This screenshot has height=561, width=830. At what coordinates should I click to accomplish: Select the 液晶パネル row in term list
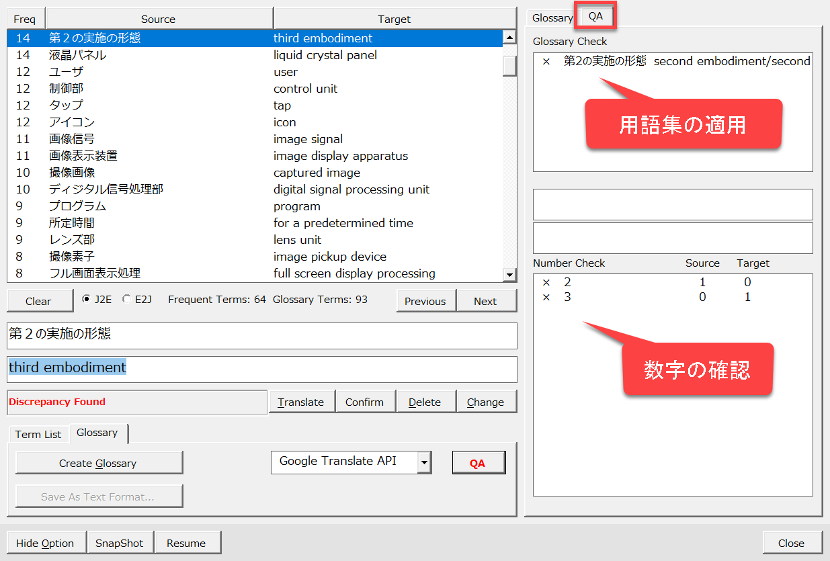(x=255, y=55)
